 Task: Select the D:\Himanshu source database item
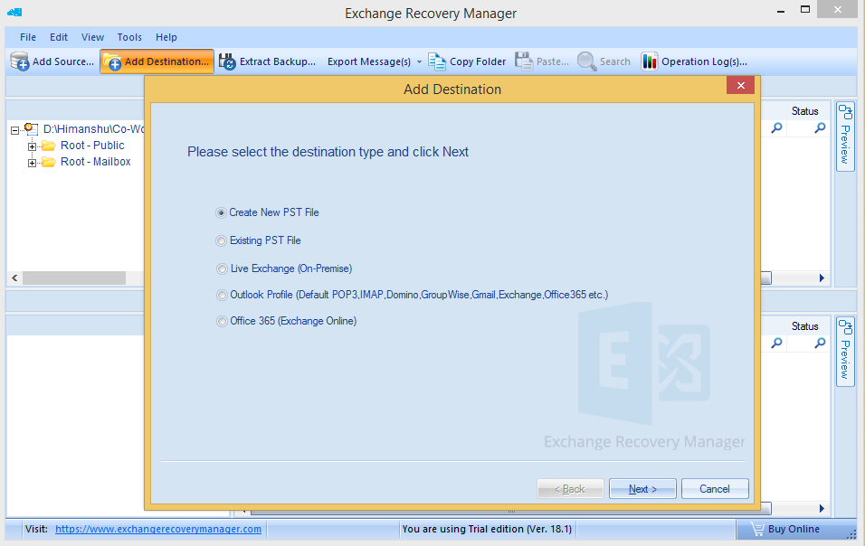coord(93,129)
